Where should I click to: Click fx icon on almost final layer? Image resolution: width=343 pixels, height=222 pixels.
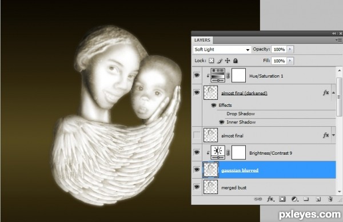326,135
